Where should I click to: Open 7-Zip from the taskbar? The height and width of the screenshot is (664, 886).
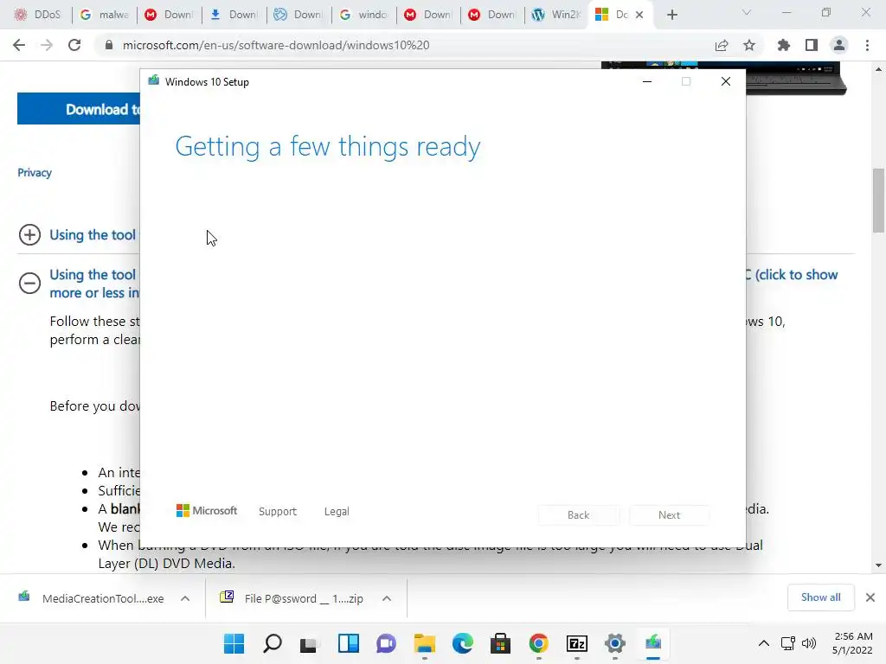(x=577, y=643)
